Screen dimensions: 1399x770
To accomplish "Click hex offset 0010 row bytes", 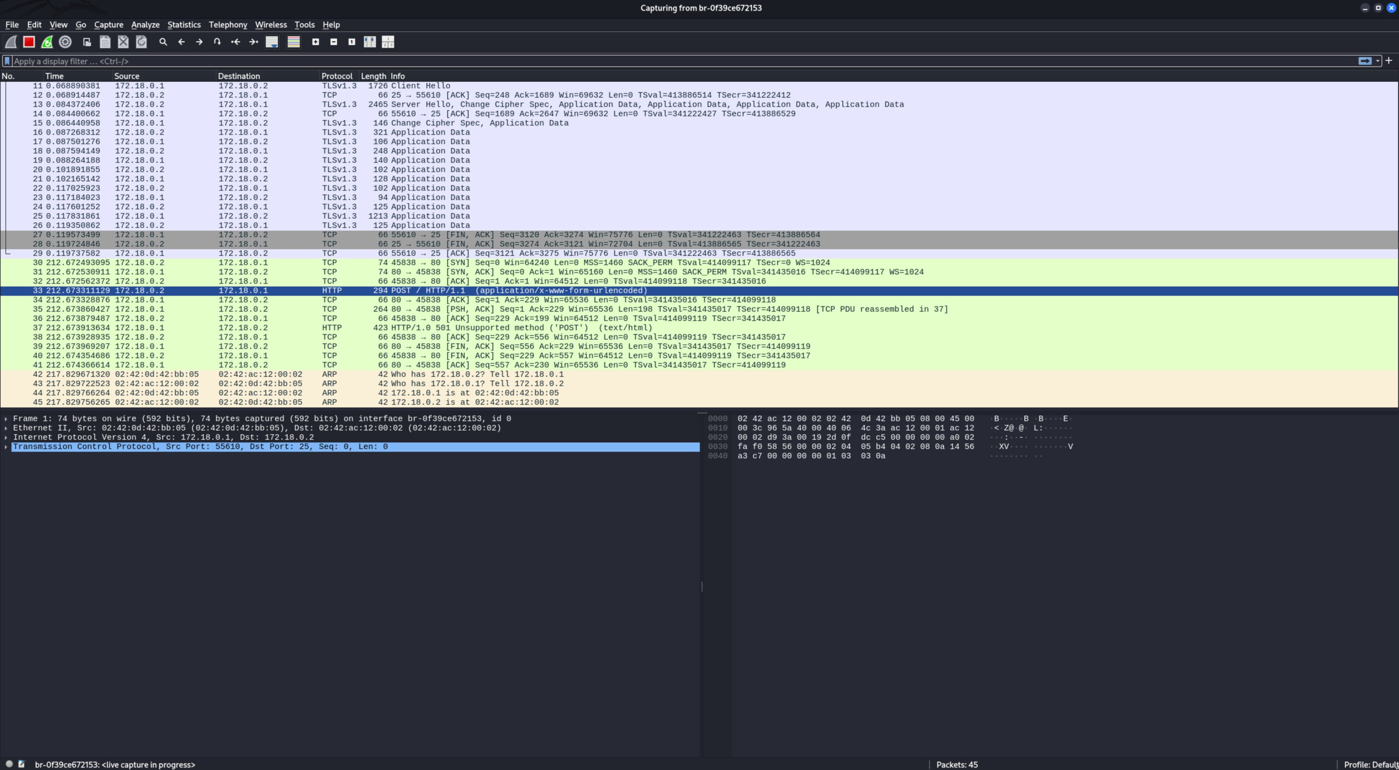I will [855, 428].
